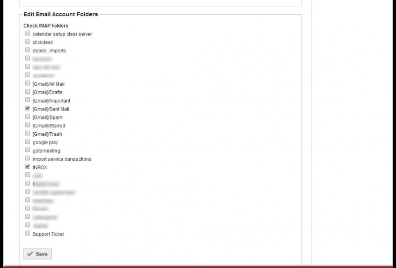Check the google play folder
396x268 pixels.
coord(28,142)
